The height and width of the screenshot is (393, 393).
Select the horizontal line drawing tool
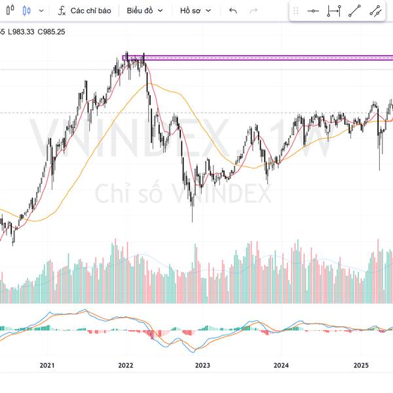(x=313, y=10)
